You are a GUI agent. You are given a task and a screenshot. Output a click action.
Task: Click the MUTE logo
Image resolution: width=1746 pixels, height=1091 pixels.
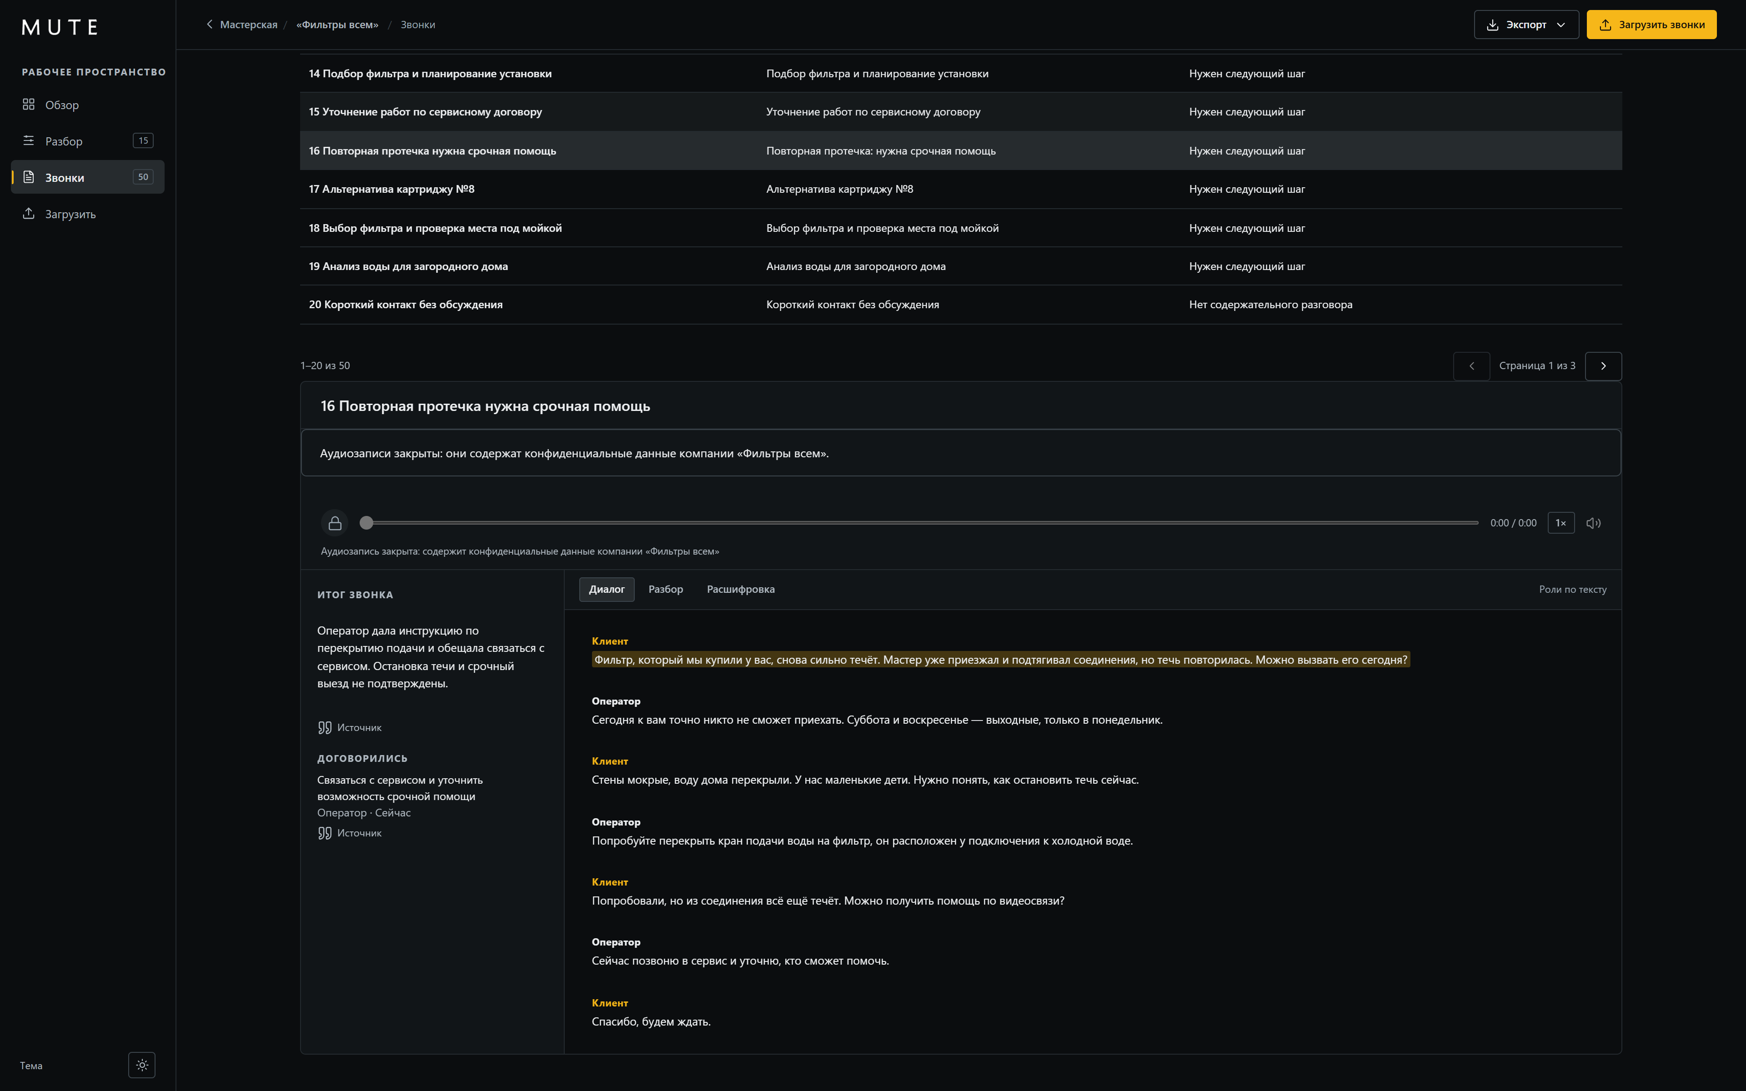(x=60, y=27)
